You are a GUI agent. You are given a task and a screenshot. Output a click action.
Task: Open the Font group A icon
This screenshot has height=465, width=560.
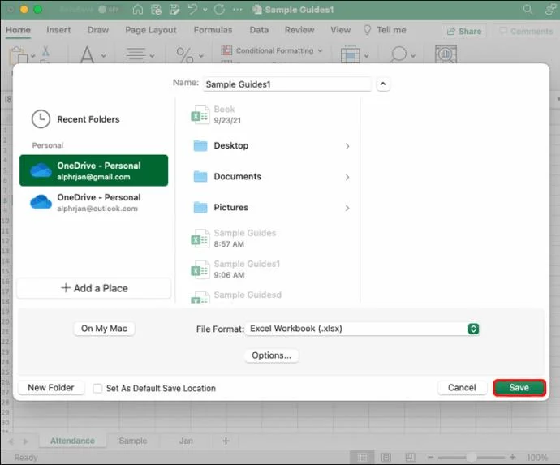(x=87, y=54)
